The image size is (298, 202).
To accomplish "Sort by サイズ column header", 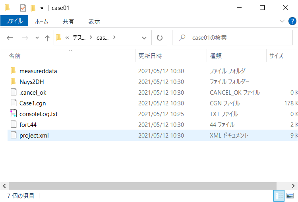I will pos(276,56).
